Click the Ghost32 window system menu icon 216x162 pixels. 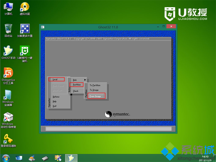pyautogui.click(x=42, y=27)
